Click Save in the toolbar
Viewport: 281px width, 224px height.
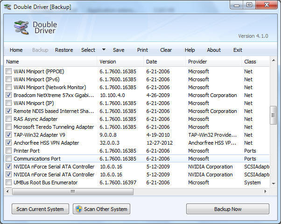pos(119,50)
